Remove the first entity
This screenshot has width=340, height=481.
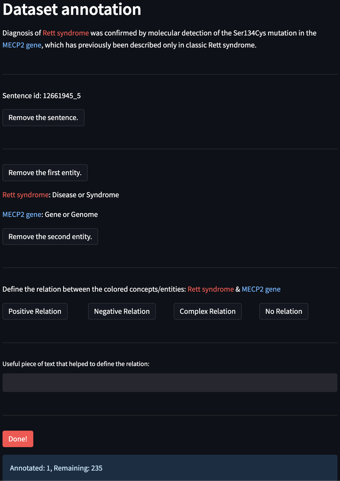[x=45, y=173]
